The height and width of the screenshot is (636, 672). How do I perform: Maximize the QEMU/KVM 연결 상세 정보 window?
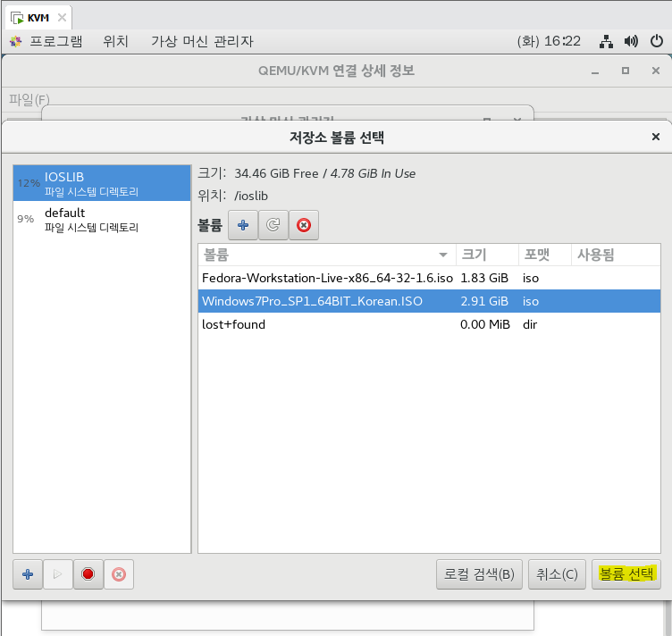pos(626,71)
